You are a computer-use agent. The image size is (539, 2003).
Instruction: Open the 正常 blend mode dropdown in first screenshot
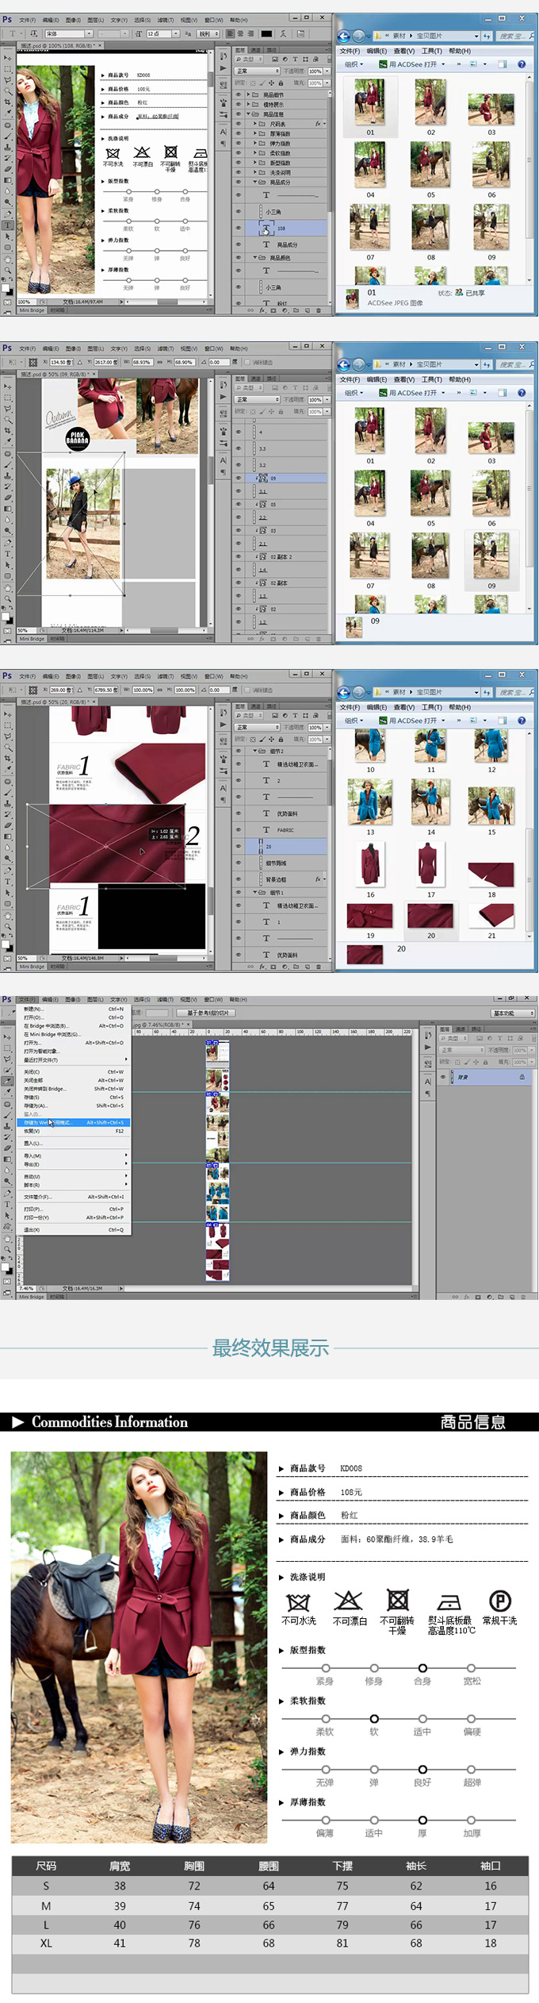[x=257, y=71]
